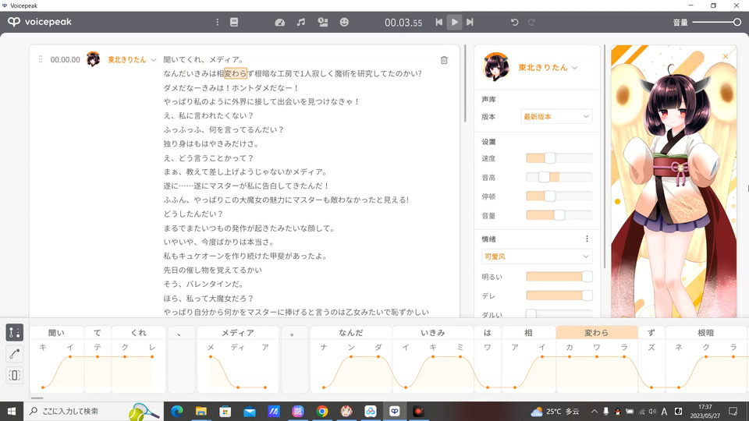Click the weather 25°C 多云 widget
This screenshot has height=421, width=749.
coord(555,412)
